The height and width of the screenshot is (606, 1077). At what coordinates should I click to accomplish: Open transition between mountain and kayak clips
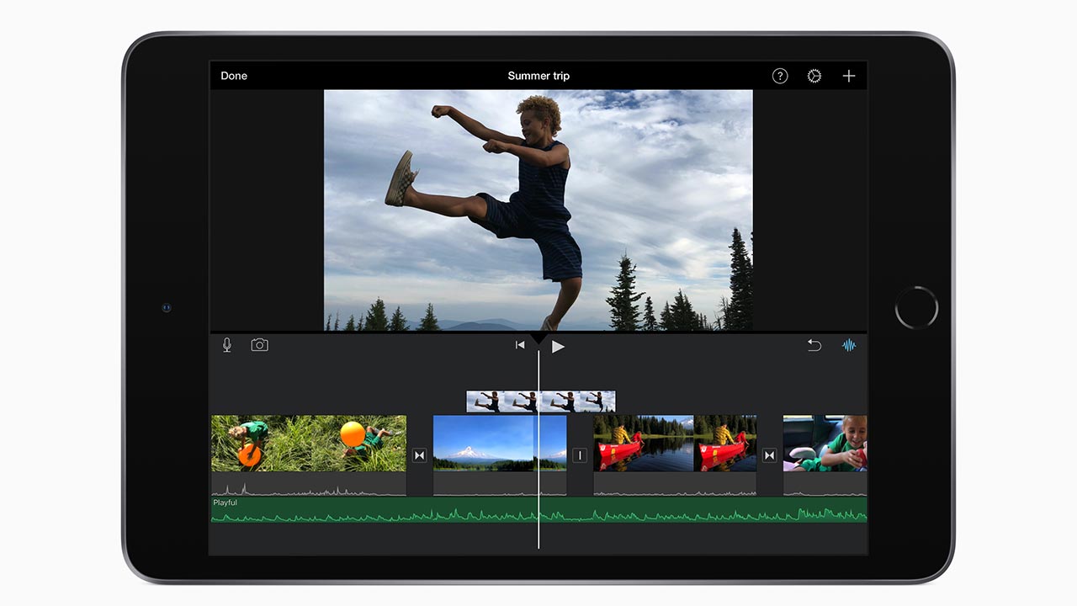pyautogui.click(x=580, y=455)
